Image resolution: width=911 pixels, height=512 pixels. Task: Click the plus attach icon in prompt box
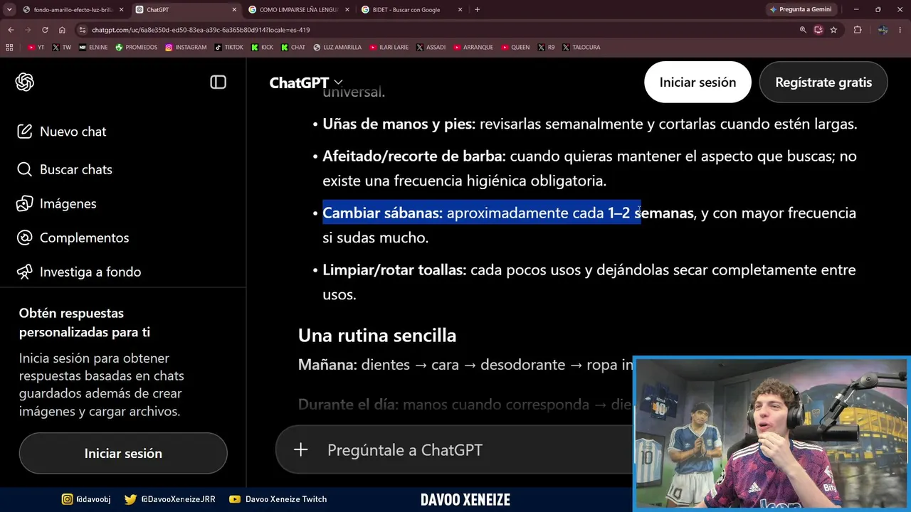pyautogui.click(x=301, y=449)
